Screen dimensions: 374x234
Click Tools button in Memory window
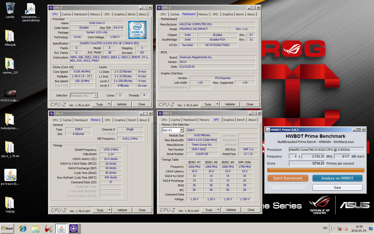(x=100, y=210)
